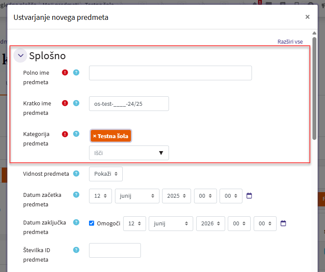
Task: Focus the Številka ID predmeta input
Action: 115,250
